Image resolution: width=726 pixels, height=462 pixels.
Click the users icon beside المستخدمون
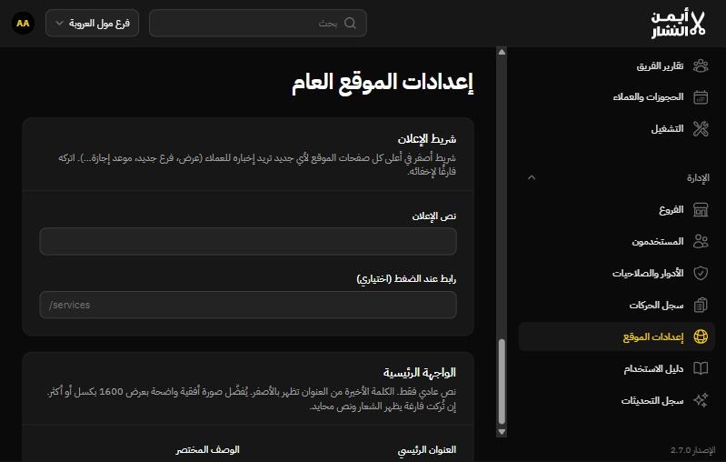tap(701, 241)
